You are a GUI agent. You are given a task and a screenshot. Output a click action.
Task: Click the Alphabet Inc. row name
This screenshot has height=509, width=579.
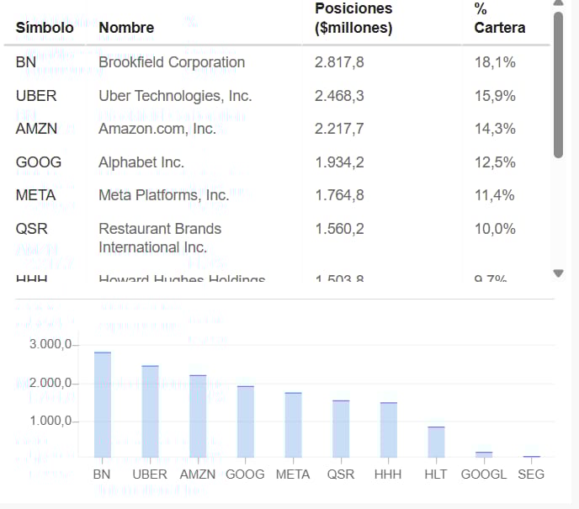coord(141,162)
